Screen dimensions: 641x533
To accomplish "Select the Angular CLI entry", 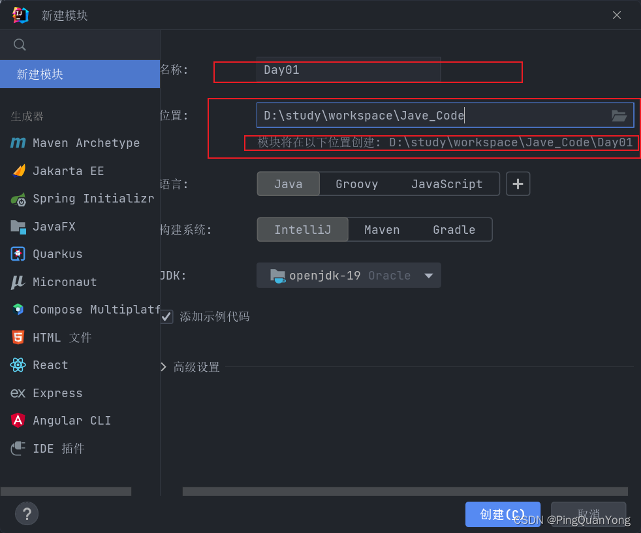I will [80, 421].
